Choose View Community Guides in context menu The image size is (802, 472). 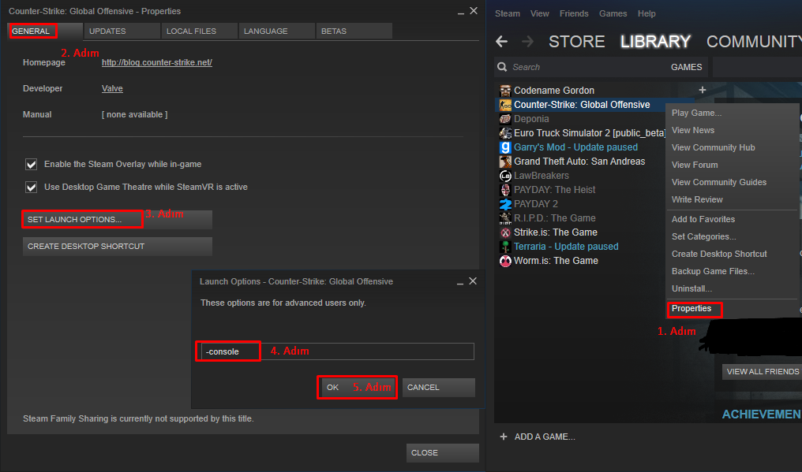(x=732, y=182)
